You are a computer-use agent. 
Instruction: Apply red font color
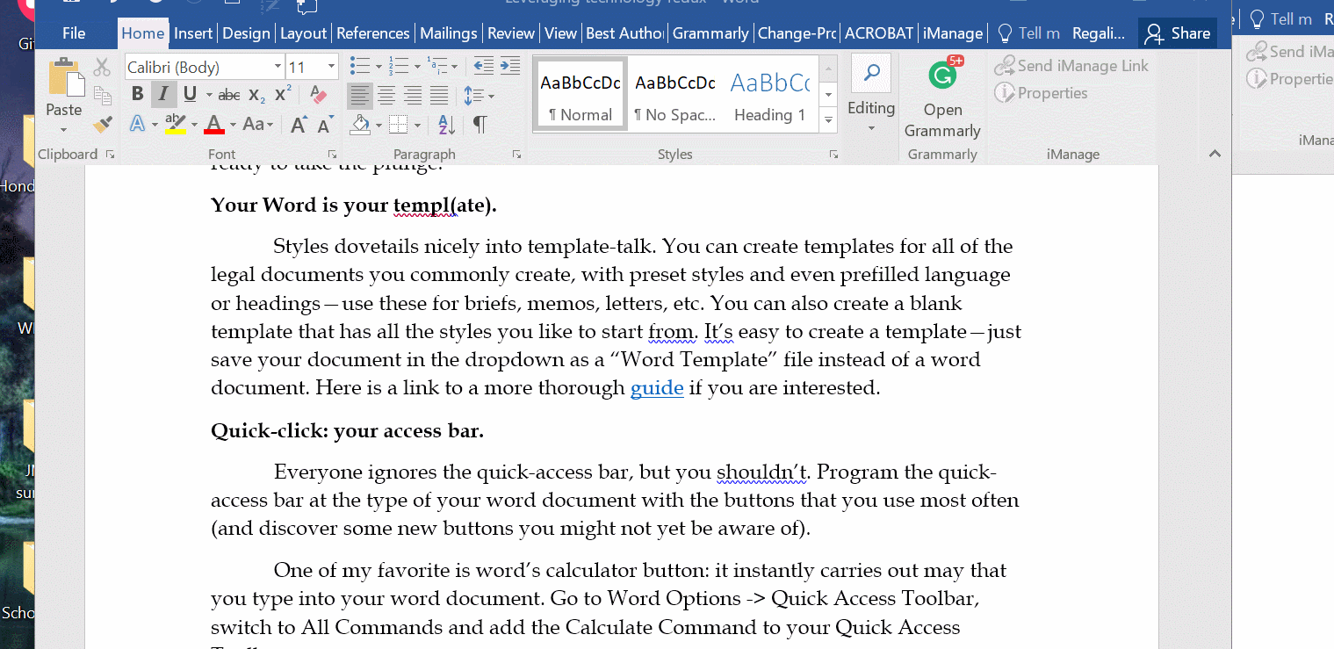[x=214, y=125]
